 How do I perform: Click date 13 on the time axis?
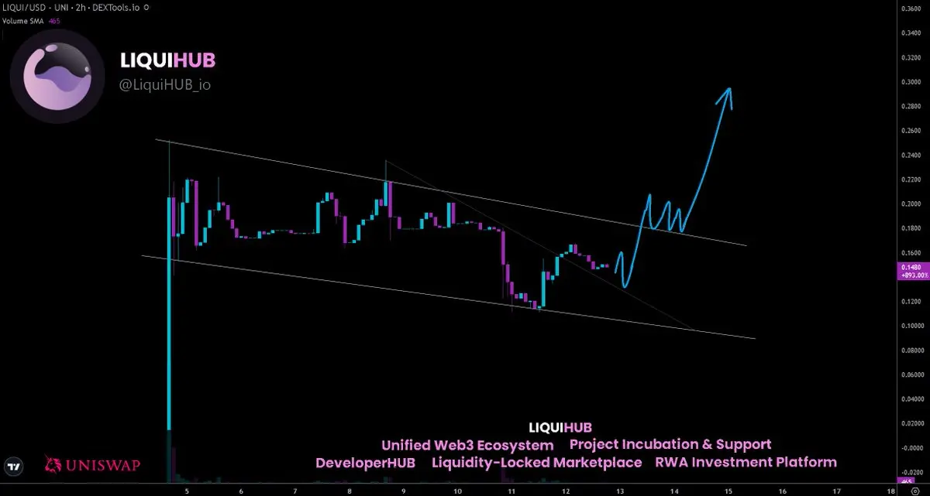(620, 491)
